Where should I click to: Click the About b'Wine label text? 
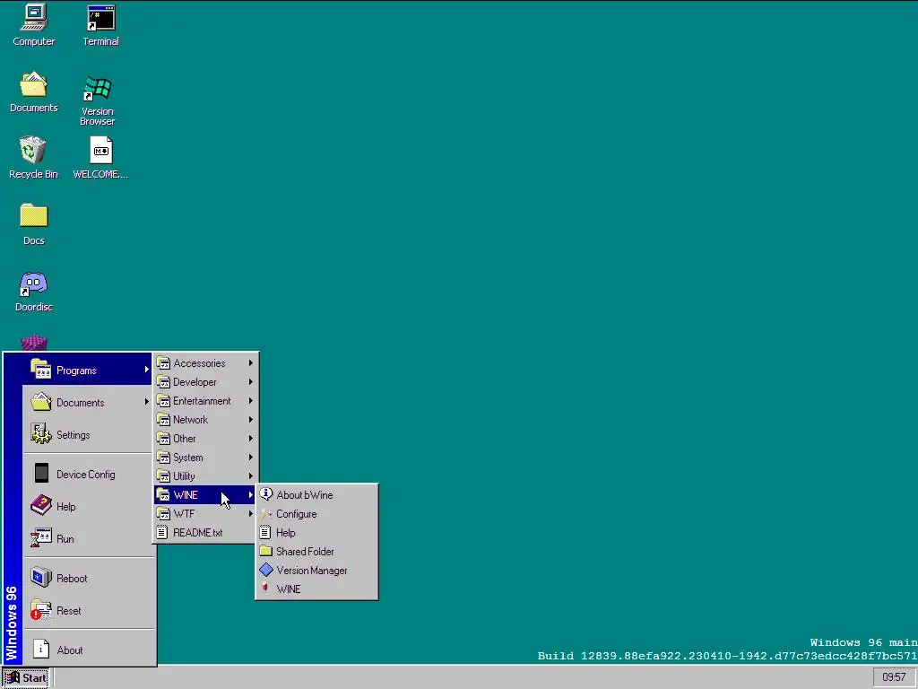click(x=305, y=495)
